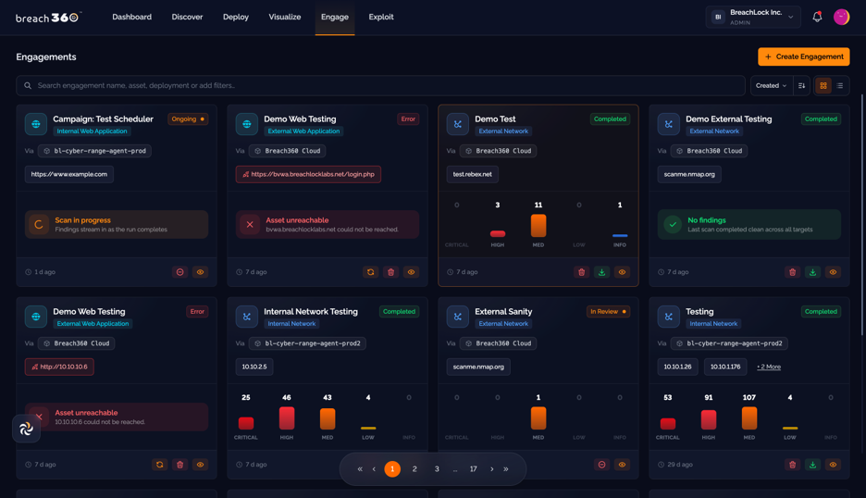
Task: Click the Campaign: Test Scheduler globe icon
Action: click(x=36, y=124)
